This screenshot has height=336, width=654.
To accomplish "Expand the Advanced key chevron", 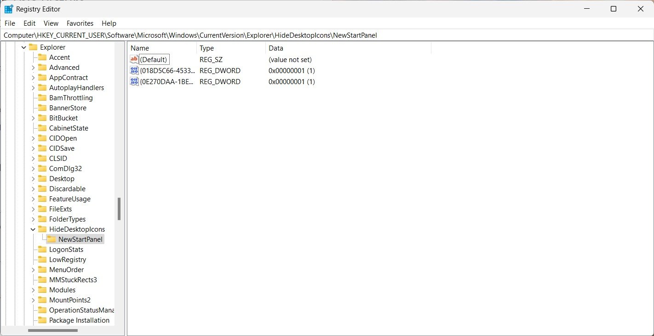I will coord(33,67).
